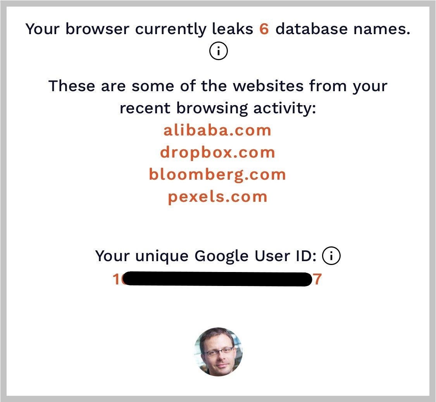Click the 'recent browsing activity:' line
Image resolution: width=436 pixels, height=402 pixels.
pos(218,108)
